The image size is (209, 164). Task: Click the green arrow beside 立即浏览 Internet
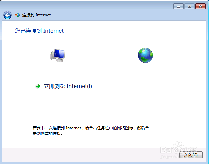tap(38, 86)
